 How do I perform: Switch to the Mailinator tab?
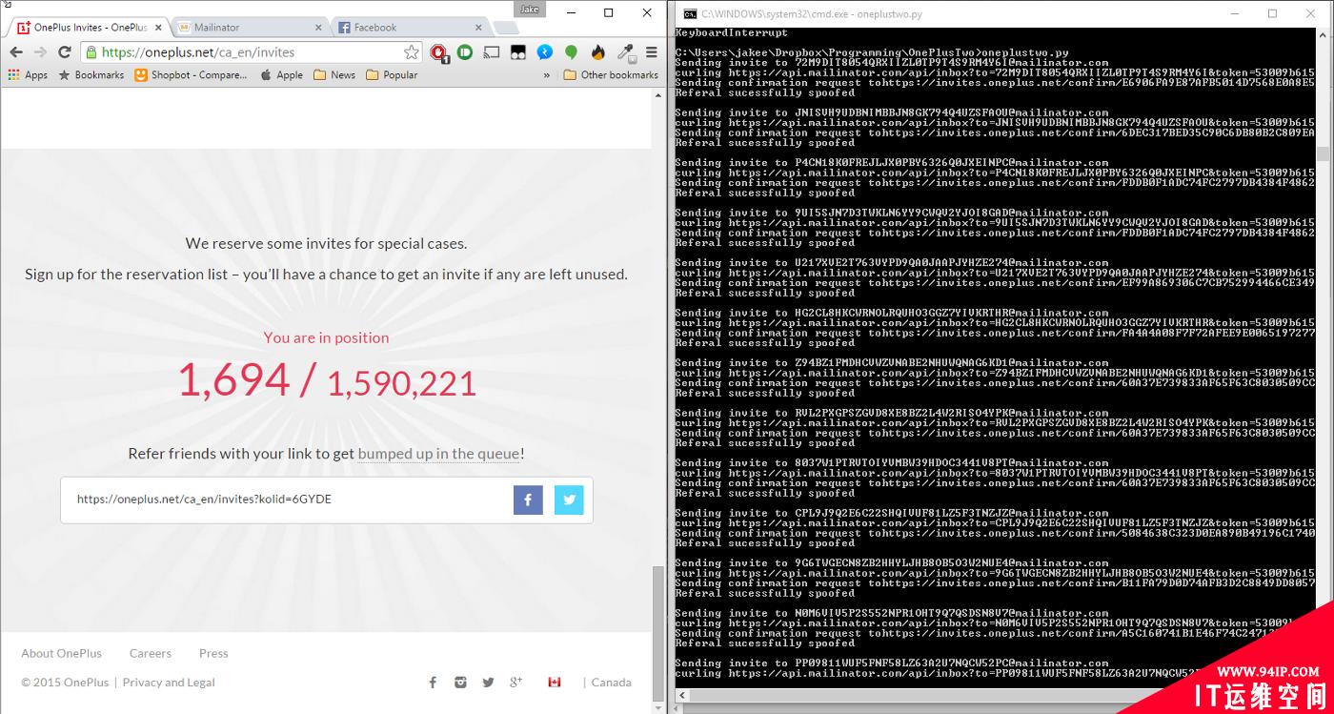click(250, 28)
